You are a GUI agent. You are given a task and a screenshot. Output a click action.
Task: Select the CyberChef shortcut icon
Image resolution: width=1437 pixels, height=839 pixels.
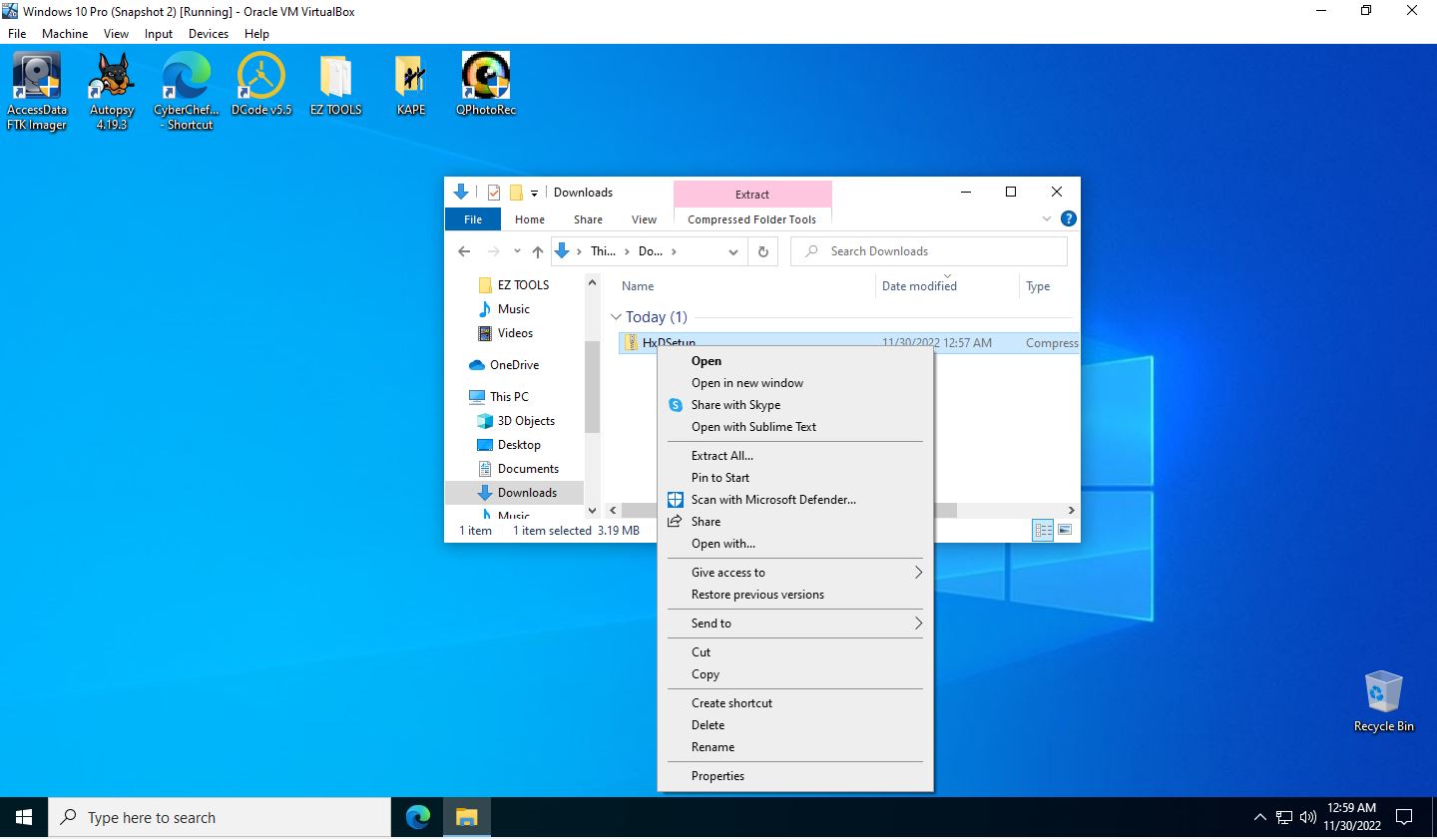(x=187, y=91)
